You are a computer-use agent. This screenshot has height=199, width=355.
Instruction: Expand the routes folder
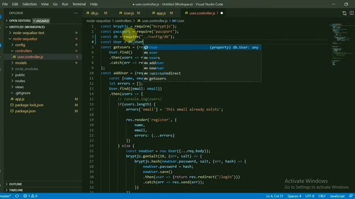point(20,81)
